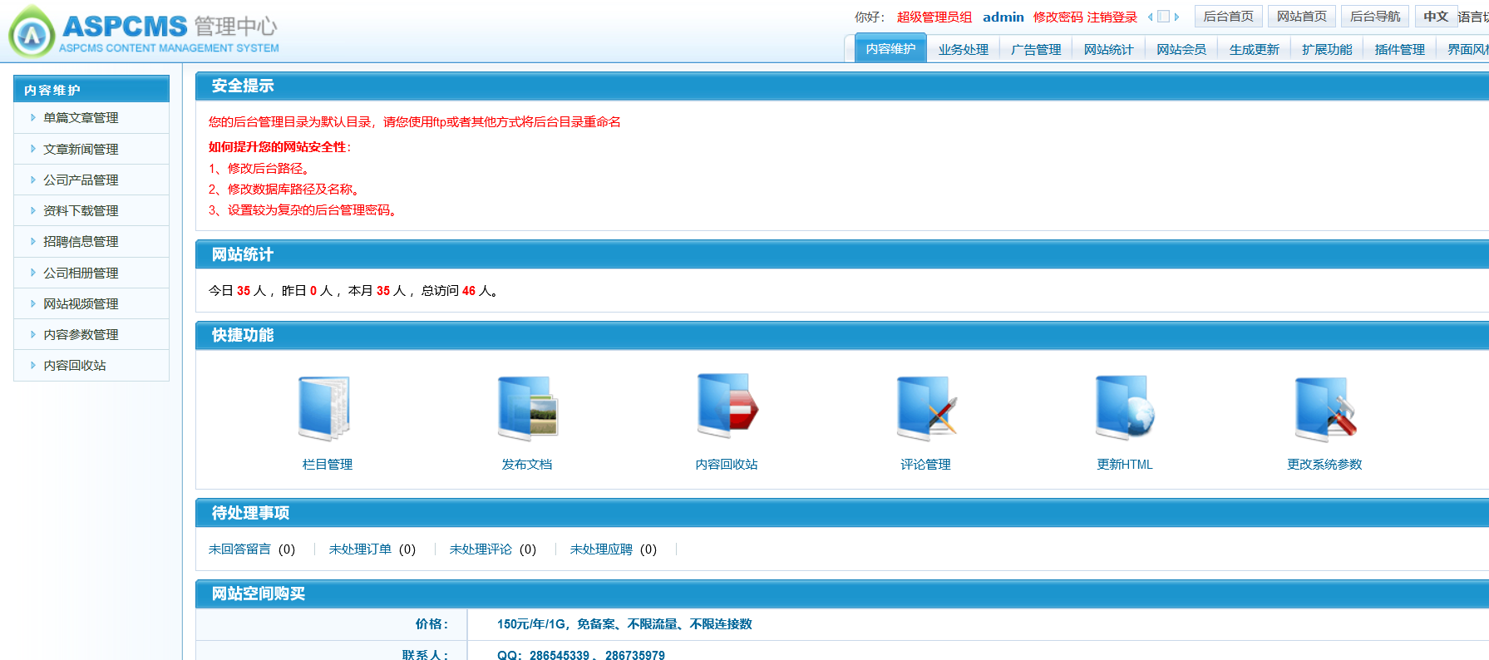Click the 发布文档 text label
This screenshot has height=660, width=1489.
[x=527, y=465]
